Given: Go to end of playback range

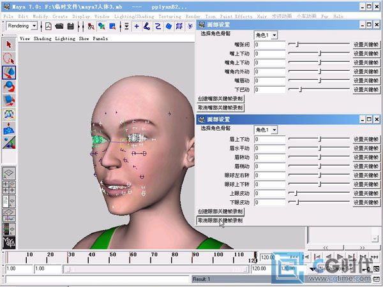Looking at the screenshot, I should pos(374,257).
